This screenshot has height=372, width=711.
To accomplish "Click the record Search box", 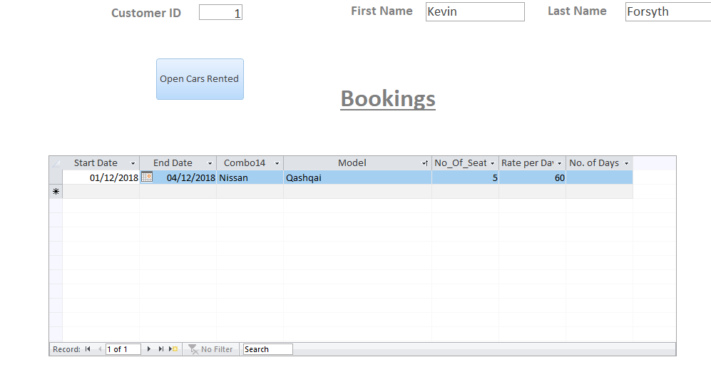I will coord(267,349).
